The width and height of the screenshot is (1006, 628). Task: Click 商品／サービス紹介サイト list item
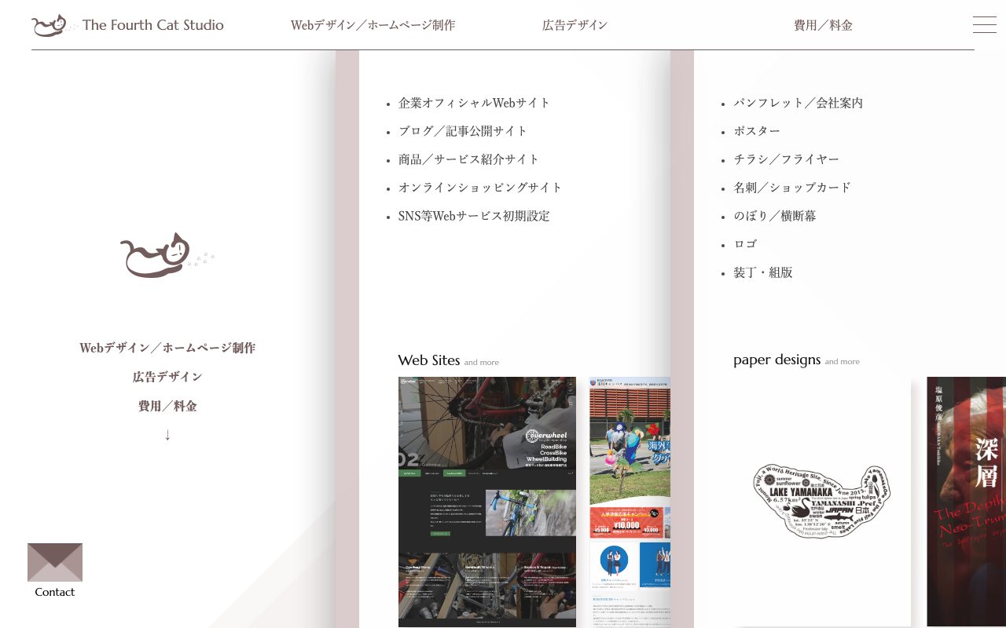click(469, 159)
